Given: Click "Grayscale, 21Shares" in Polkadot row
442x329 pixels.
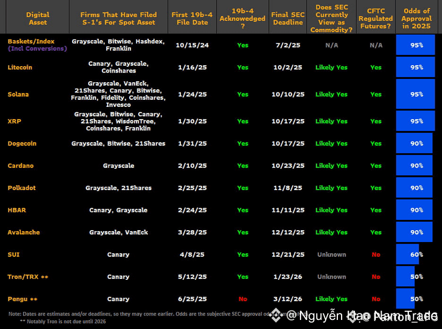Looking at the screenshot, I should pos(119,188).
